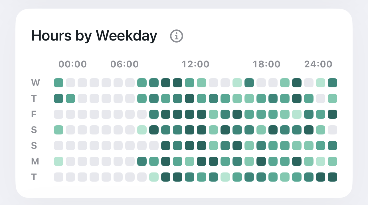Viewport: 368px width, 205px height.
Task: Select the first gray cell in the F row
Action: 58,114
